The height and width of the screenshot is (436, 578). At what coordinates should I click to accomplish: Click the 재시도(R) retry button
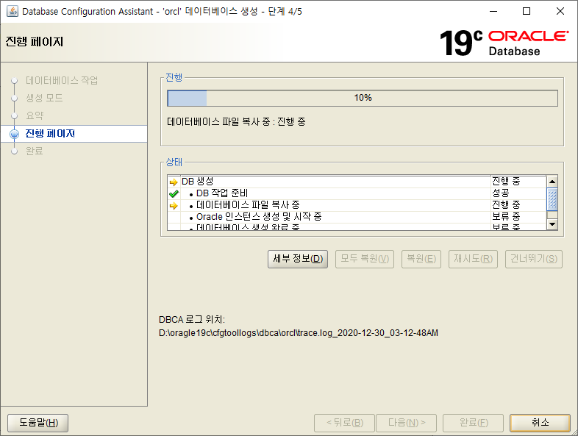pos(473,259)
